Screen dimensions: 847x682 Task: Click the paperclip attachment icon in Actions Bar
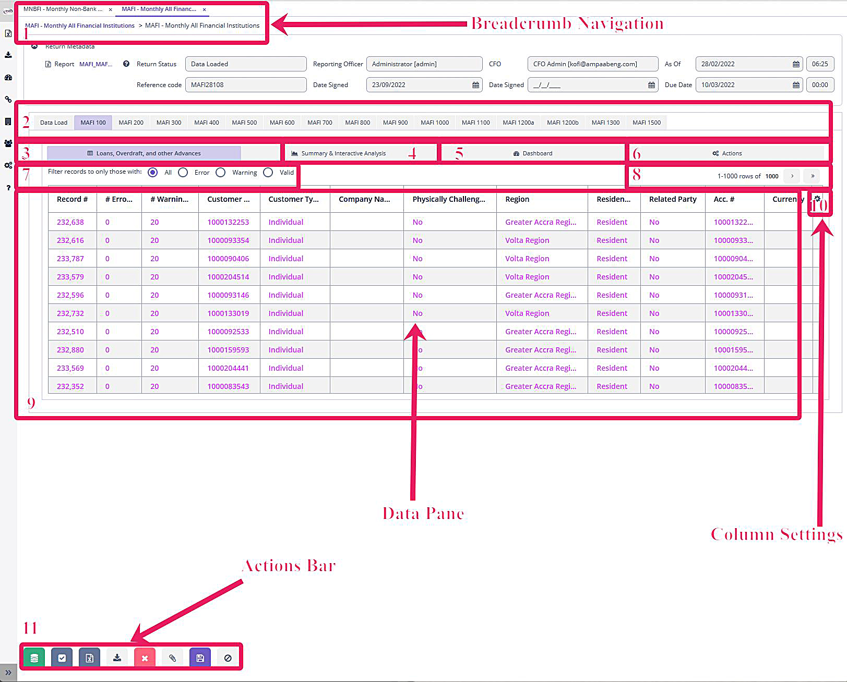coord(173,657)
